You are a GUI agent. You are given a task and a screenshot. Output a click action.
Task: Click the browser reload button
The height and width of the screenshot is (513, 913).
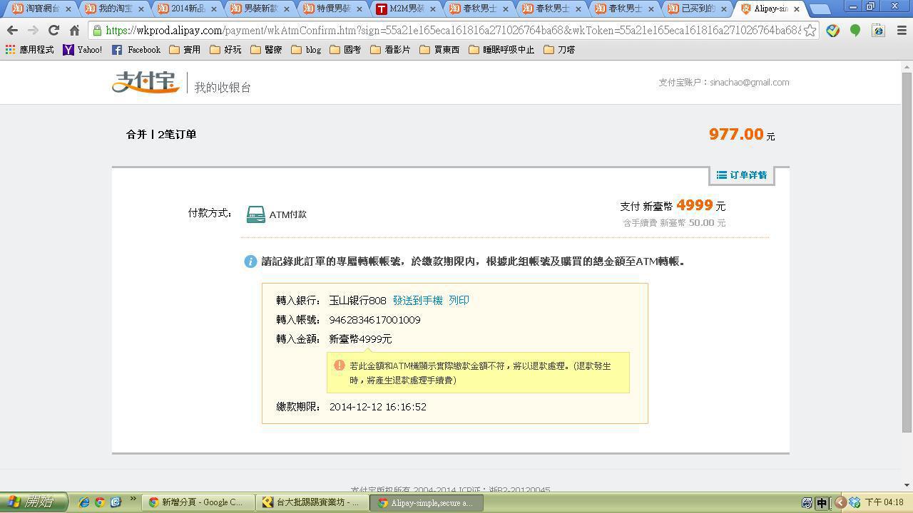coord(53,31)
